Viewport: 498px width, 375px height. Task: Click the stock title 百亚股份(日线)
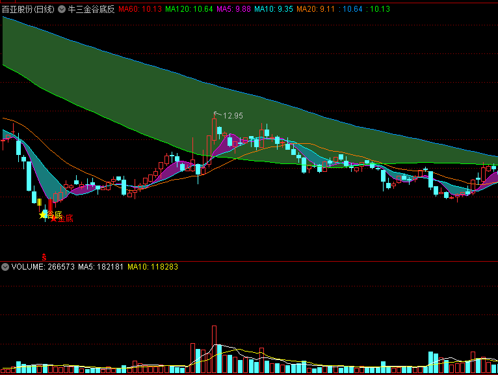pos(28,9)
